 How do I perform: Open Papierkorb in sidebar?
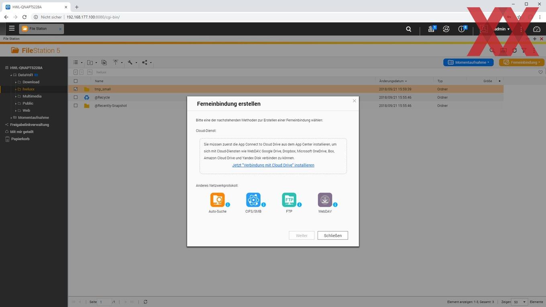click(x=20, y=139)
